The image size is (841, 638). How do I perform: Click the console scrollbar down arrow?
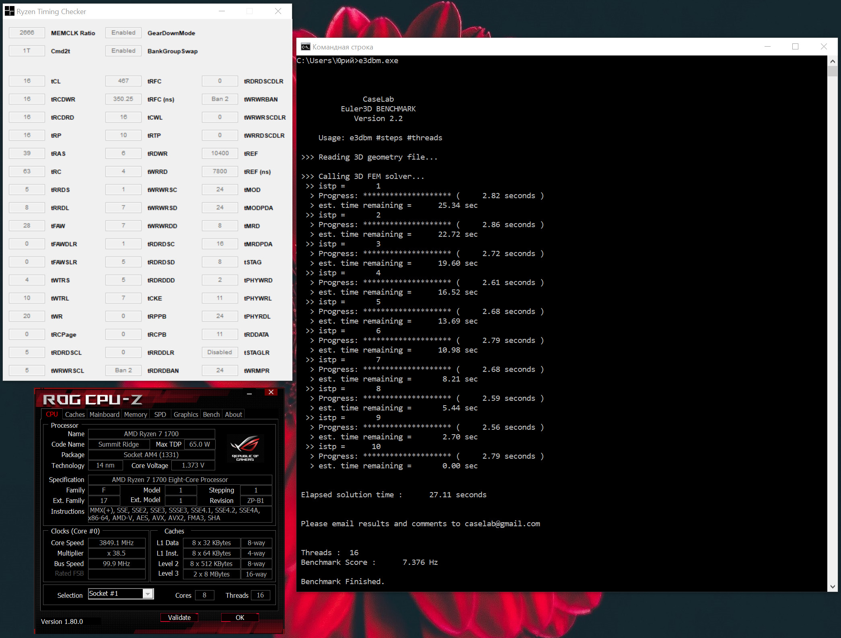click(x=833, y=587)
